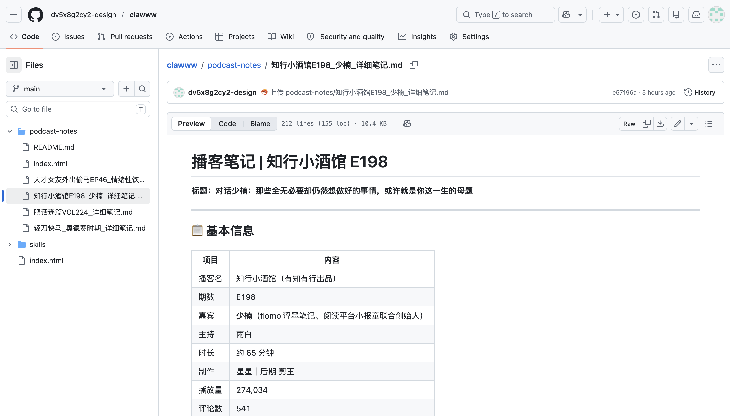Open Security and quality tab
Viewport: 730px width, 416px height.
[x=346, y=37]
